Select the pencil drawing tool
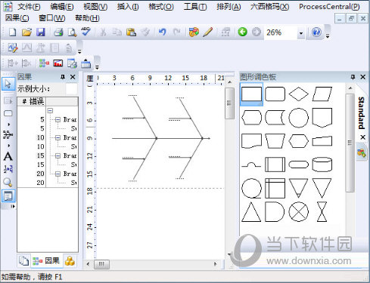Screen dimensions: 370x283 tap(208, 32)
